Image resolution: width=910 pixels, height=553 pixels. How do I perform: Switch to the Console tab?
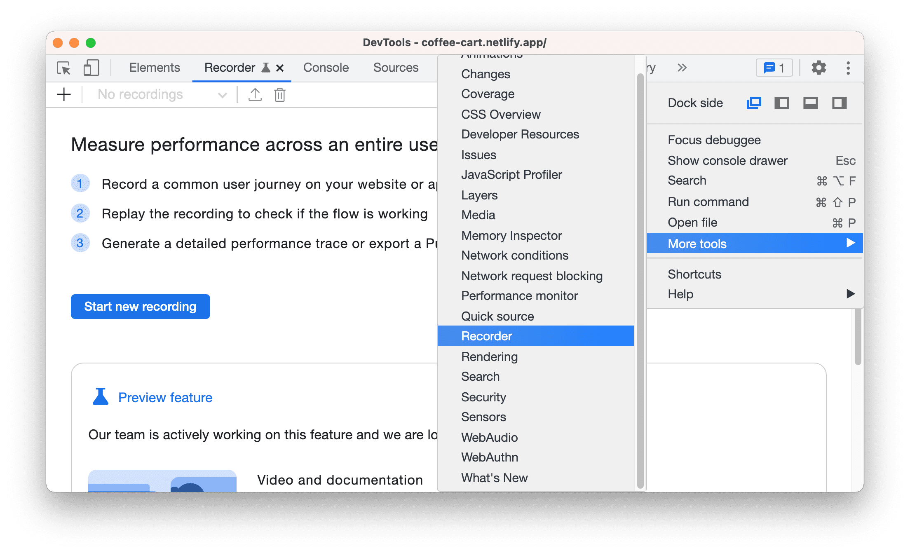tap(325, 67)
